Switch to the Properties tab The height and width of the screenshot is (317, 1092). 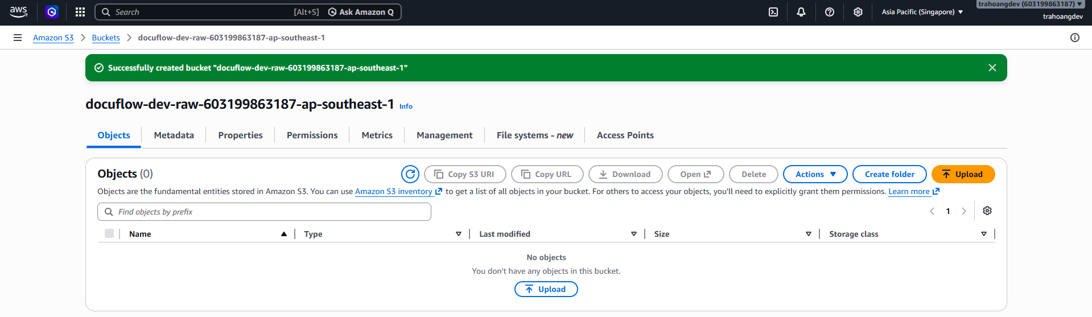tap(240, 135)
